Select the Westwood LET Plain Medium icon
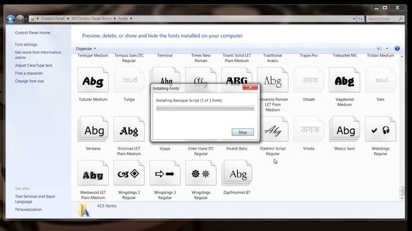The width and height of the screenshot is (412, 231). coord(93,173)
